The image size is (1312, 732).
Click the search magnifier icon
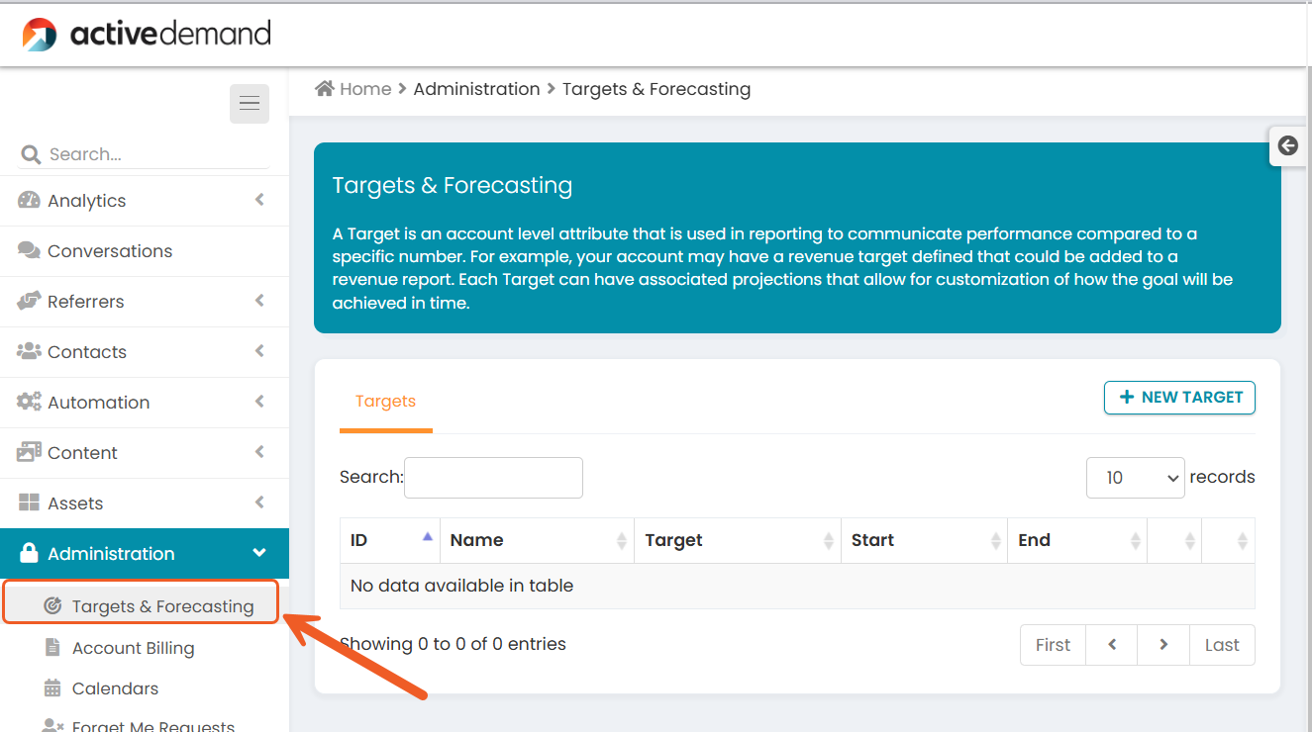(31, 154)
